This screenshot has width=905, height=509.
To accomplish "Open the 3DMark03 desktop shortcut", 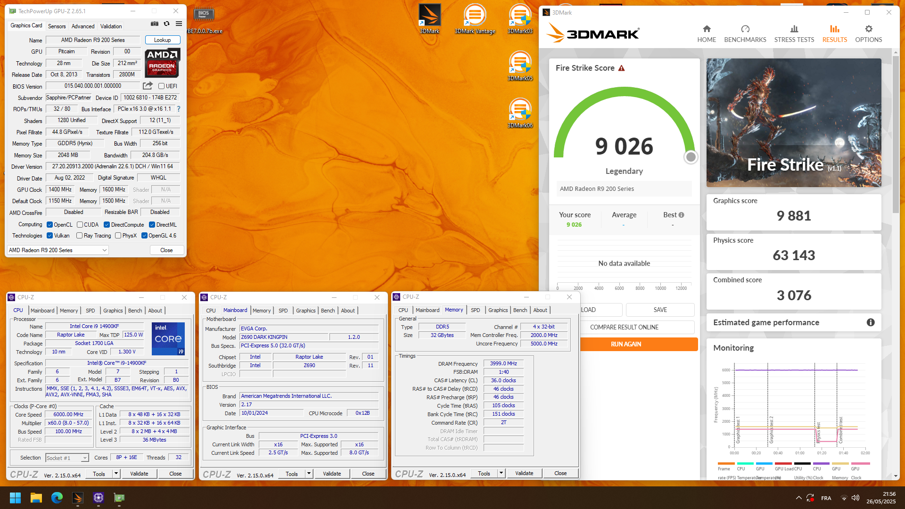I will pos(520,19).
